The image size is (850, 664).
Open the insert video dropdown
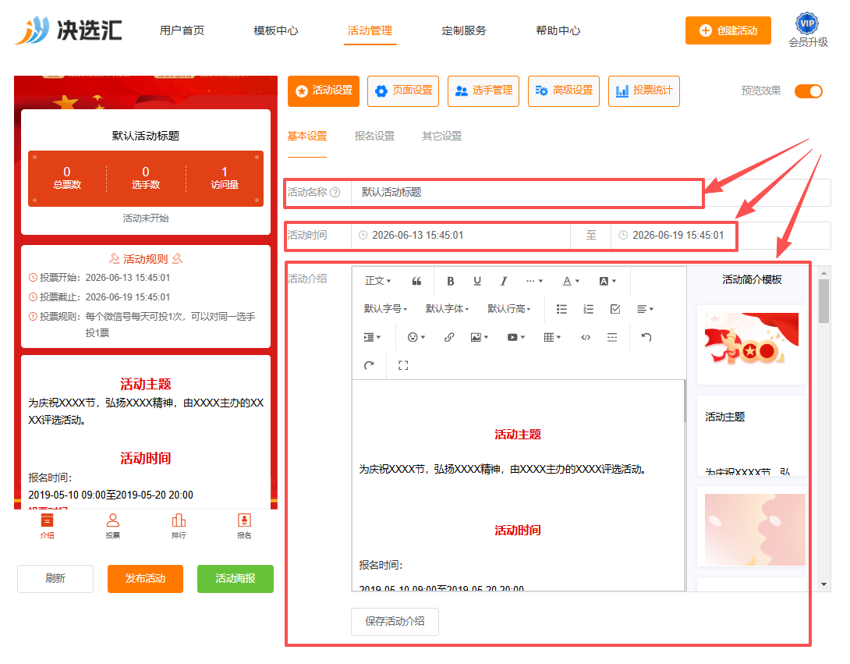pyautogui.click(x=515, y=337)
